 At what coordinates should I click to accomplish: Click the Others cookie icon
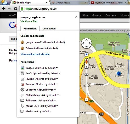(x=22, y=48)
